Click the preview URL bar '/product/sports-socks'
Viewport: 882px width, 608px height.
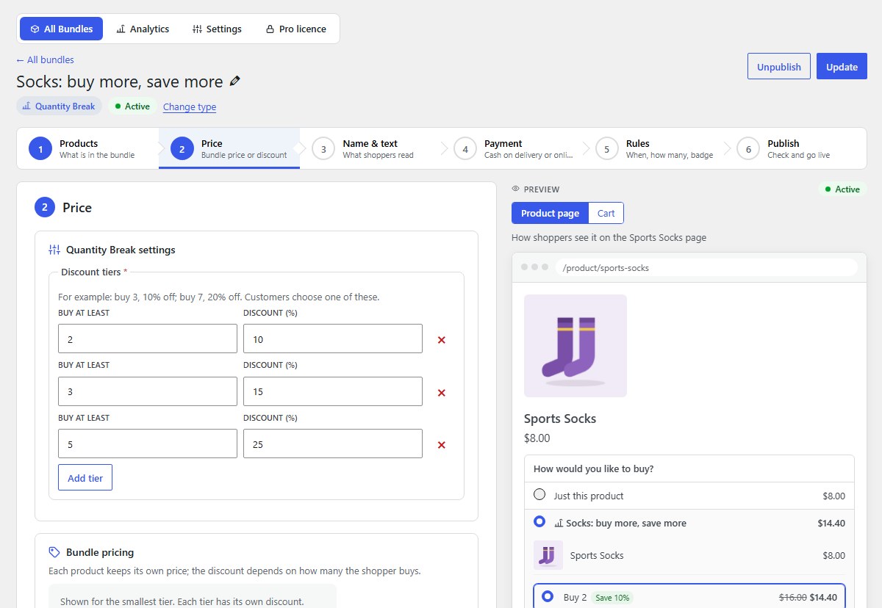pos(706,267)
